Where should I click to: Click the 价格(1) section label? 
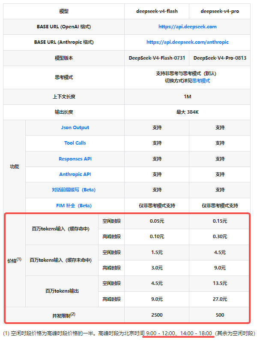(x=15, y=260)
